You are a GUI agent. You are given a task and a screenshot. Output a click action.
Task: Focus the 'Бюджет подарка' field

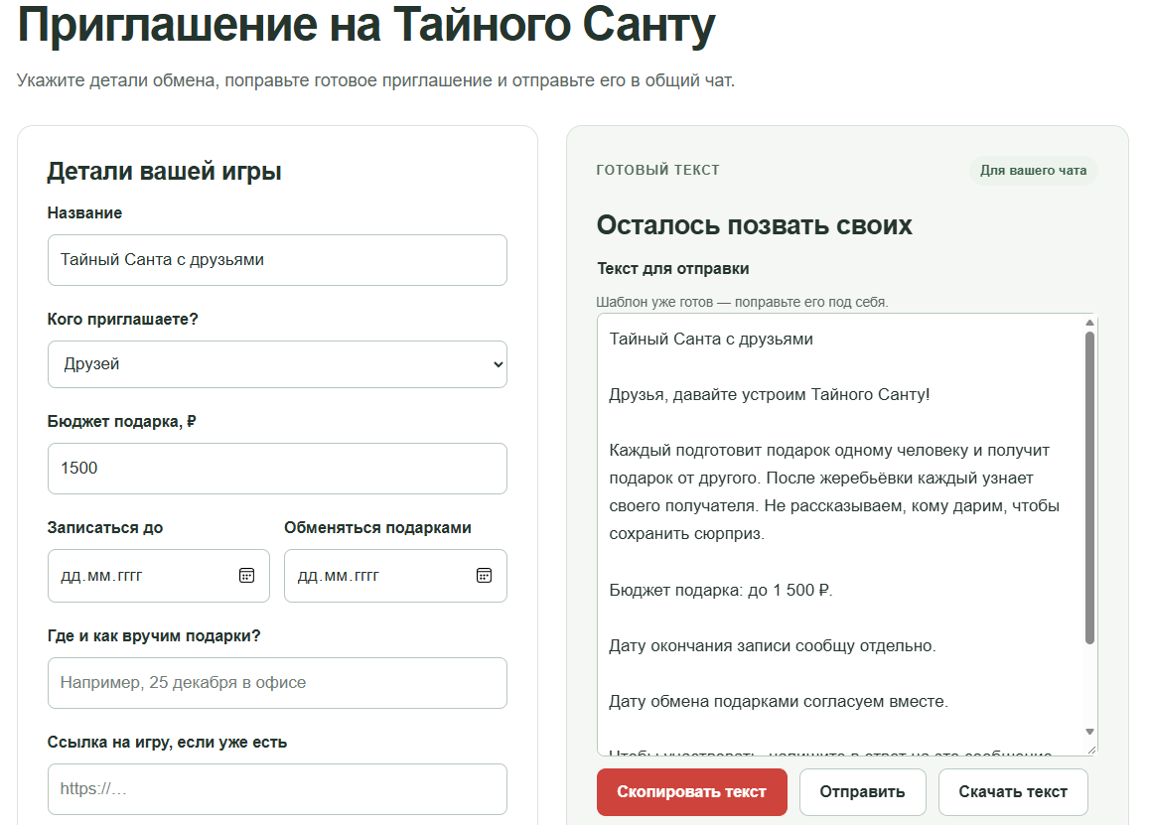[x=277, y=469]
